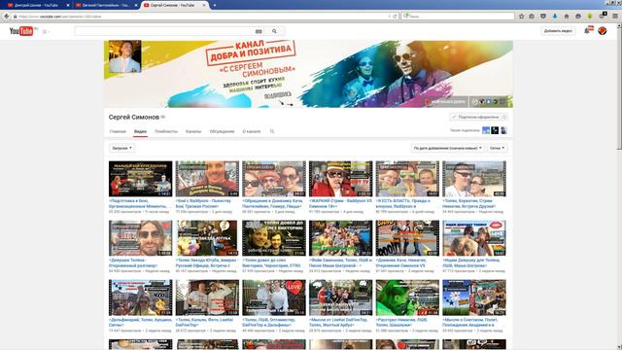This screenshot has width=622, height=350.
Task: Switch to the first browser tab
Action: click(37, 5)
